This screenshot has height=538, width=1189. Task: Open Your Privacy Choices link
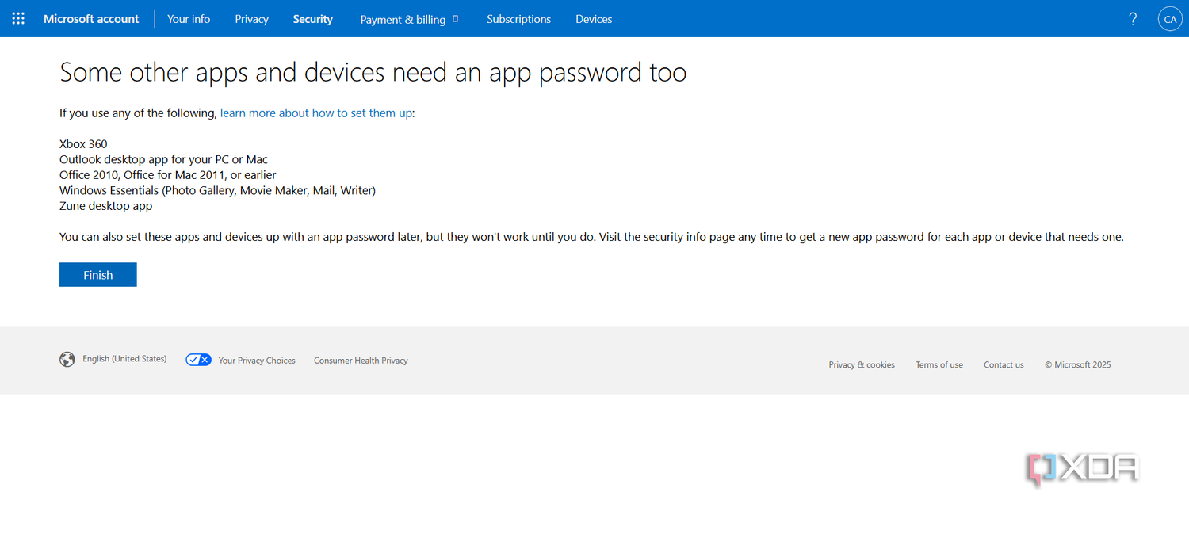coord(257,361)
